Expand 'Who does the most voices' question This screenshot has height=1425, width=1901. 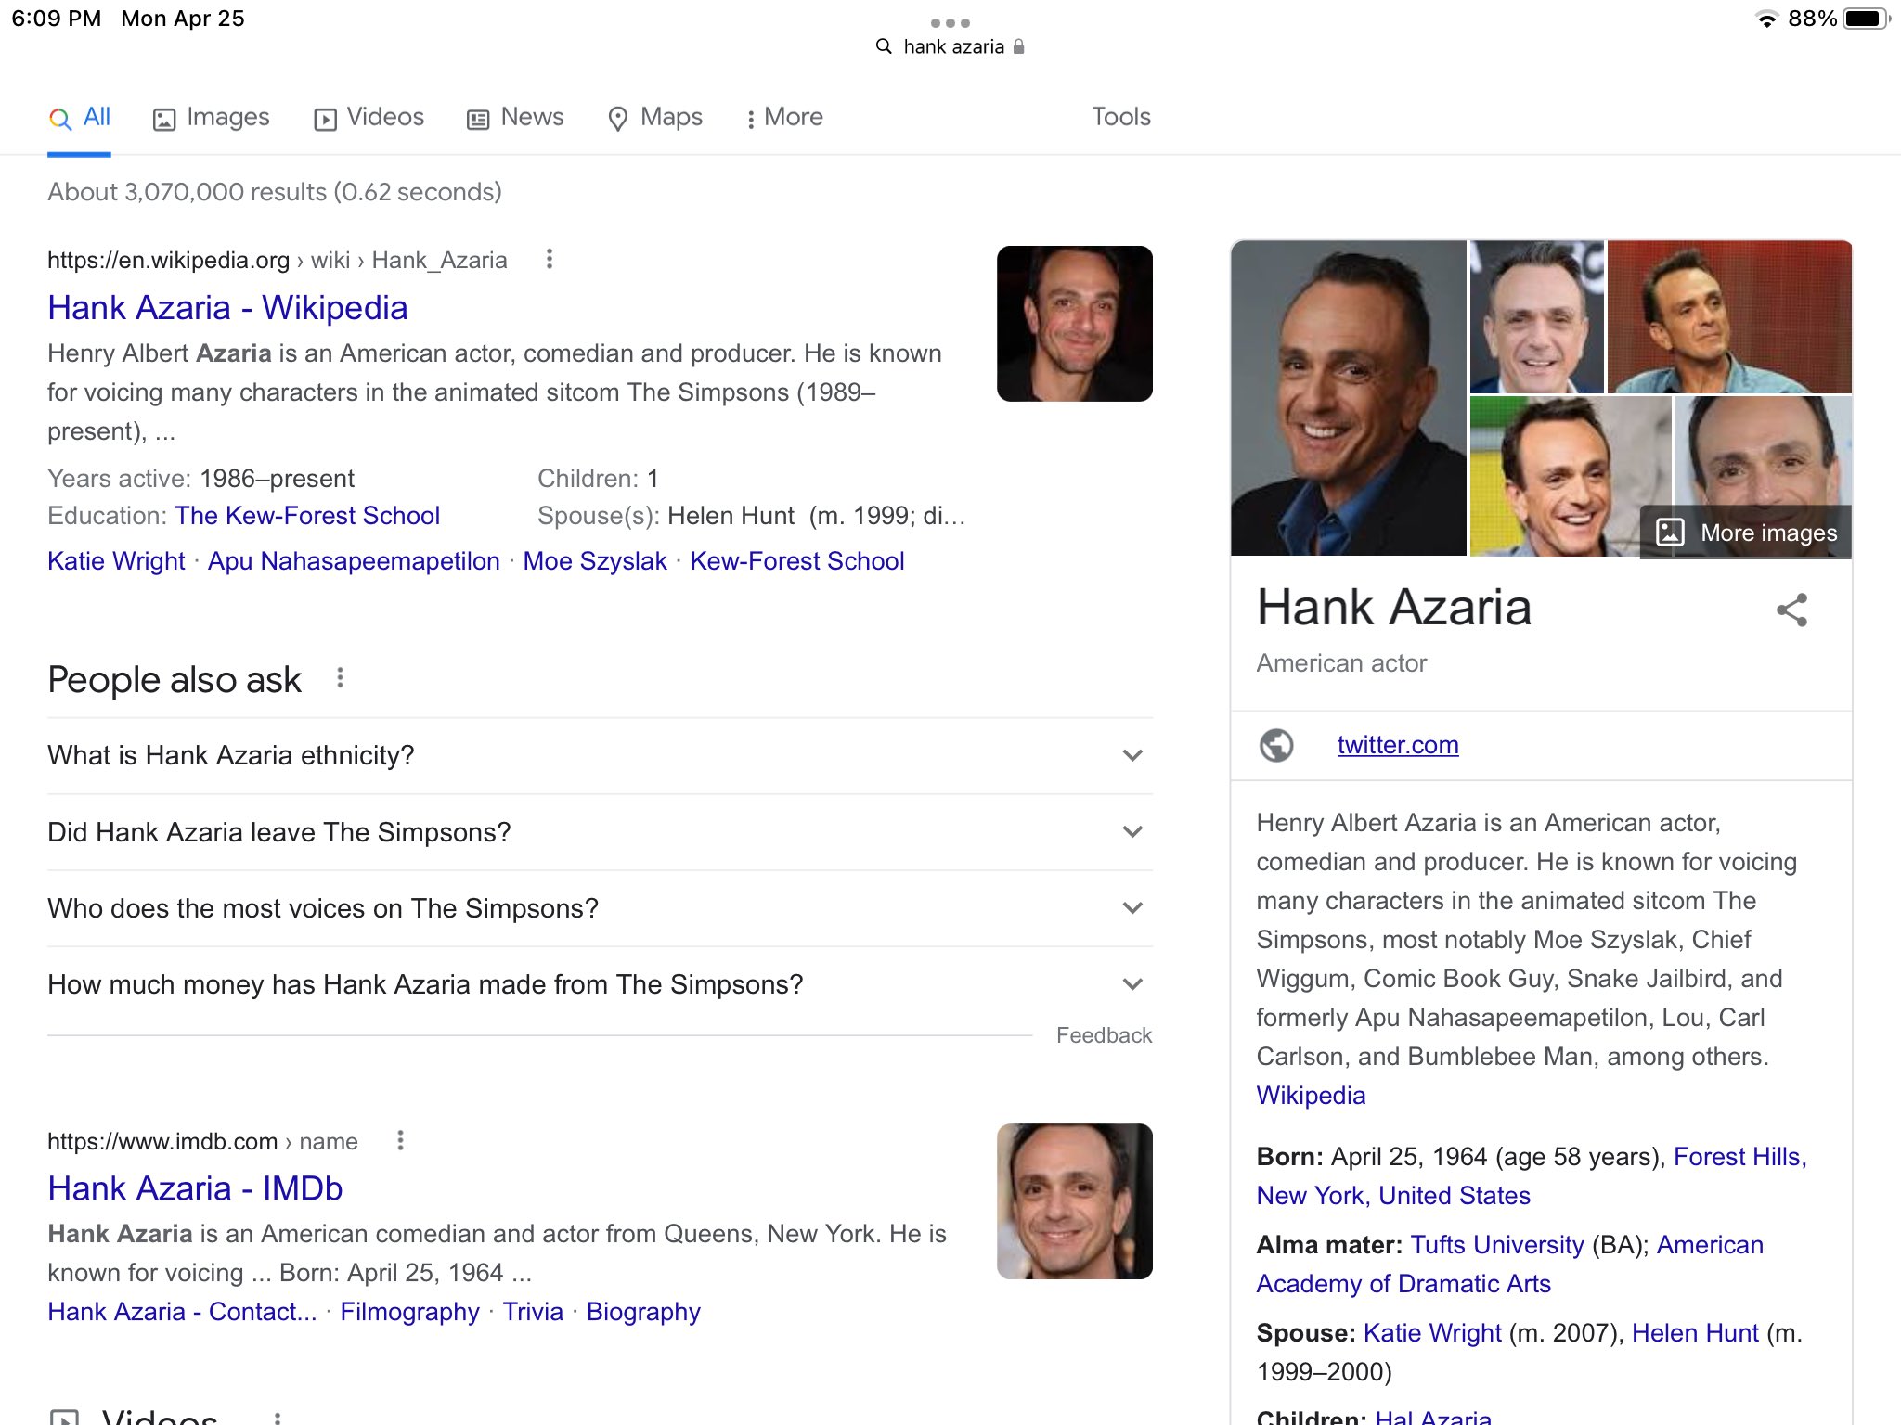600,908
